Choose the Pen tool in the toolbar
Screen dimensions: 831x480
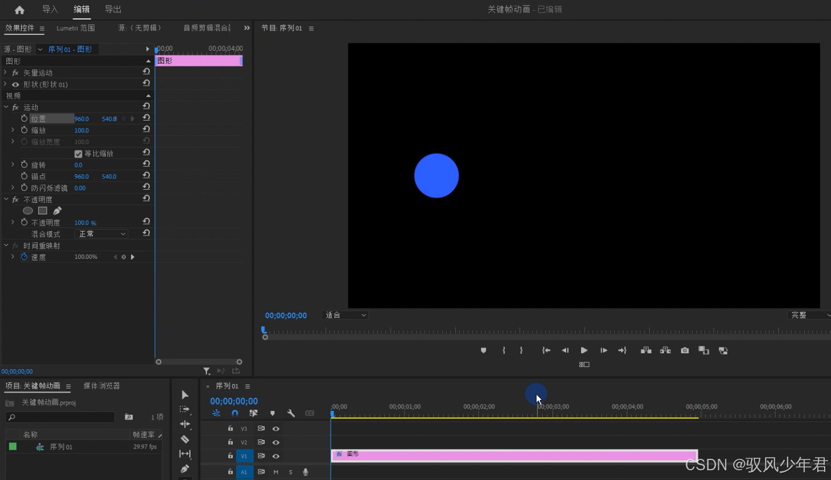(x=185, y=469)
